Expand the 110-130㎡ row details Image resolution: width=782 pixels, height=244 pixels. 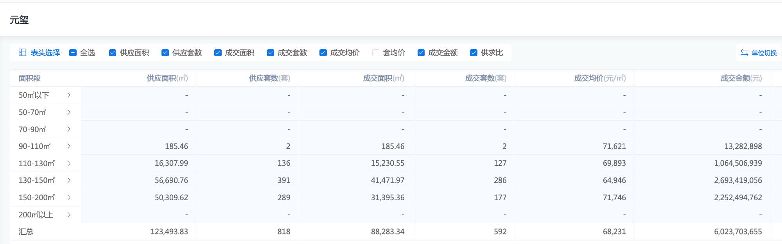click(69, 163)
